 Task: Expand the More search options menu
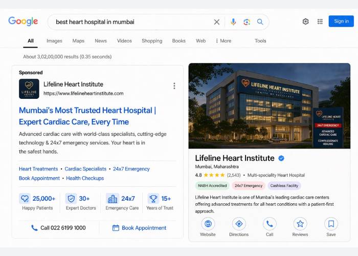pos(223,41)
